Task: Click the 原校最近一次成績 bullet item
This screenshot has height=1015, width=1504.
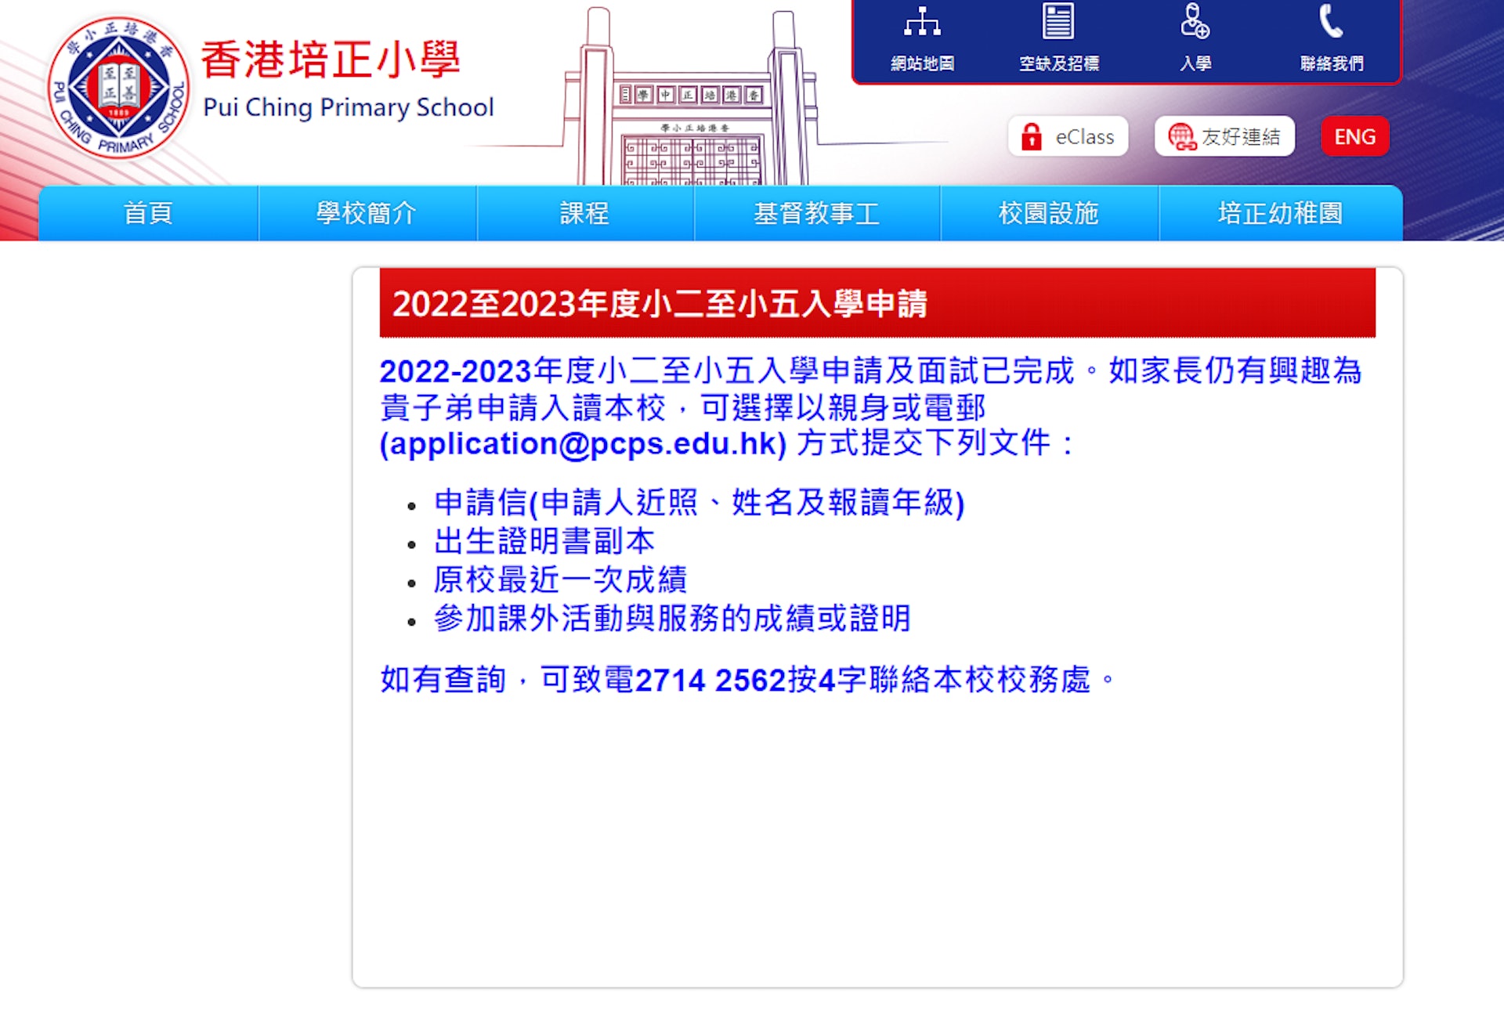Action: coord(560,580)
